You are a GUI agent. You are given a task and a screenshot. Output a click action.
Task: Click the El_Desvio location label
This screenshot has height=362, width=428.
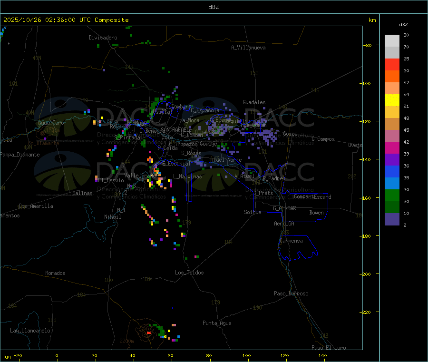pos(111,180)
